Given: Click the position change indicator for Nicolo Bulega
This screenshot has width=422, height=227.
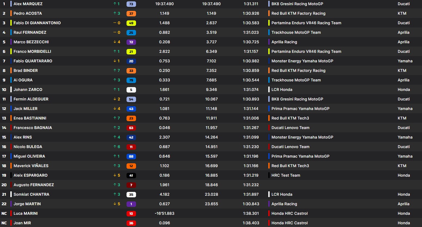Looking at the screenshot, I should click(117, 147).
